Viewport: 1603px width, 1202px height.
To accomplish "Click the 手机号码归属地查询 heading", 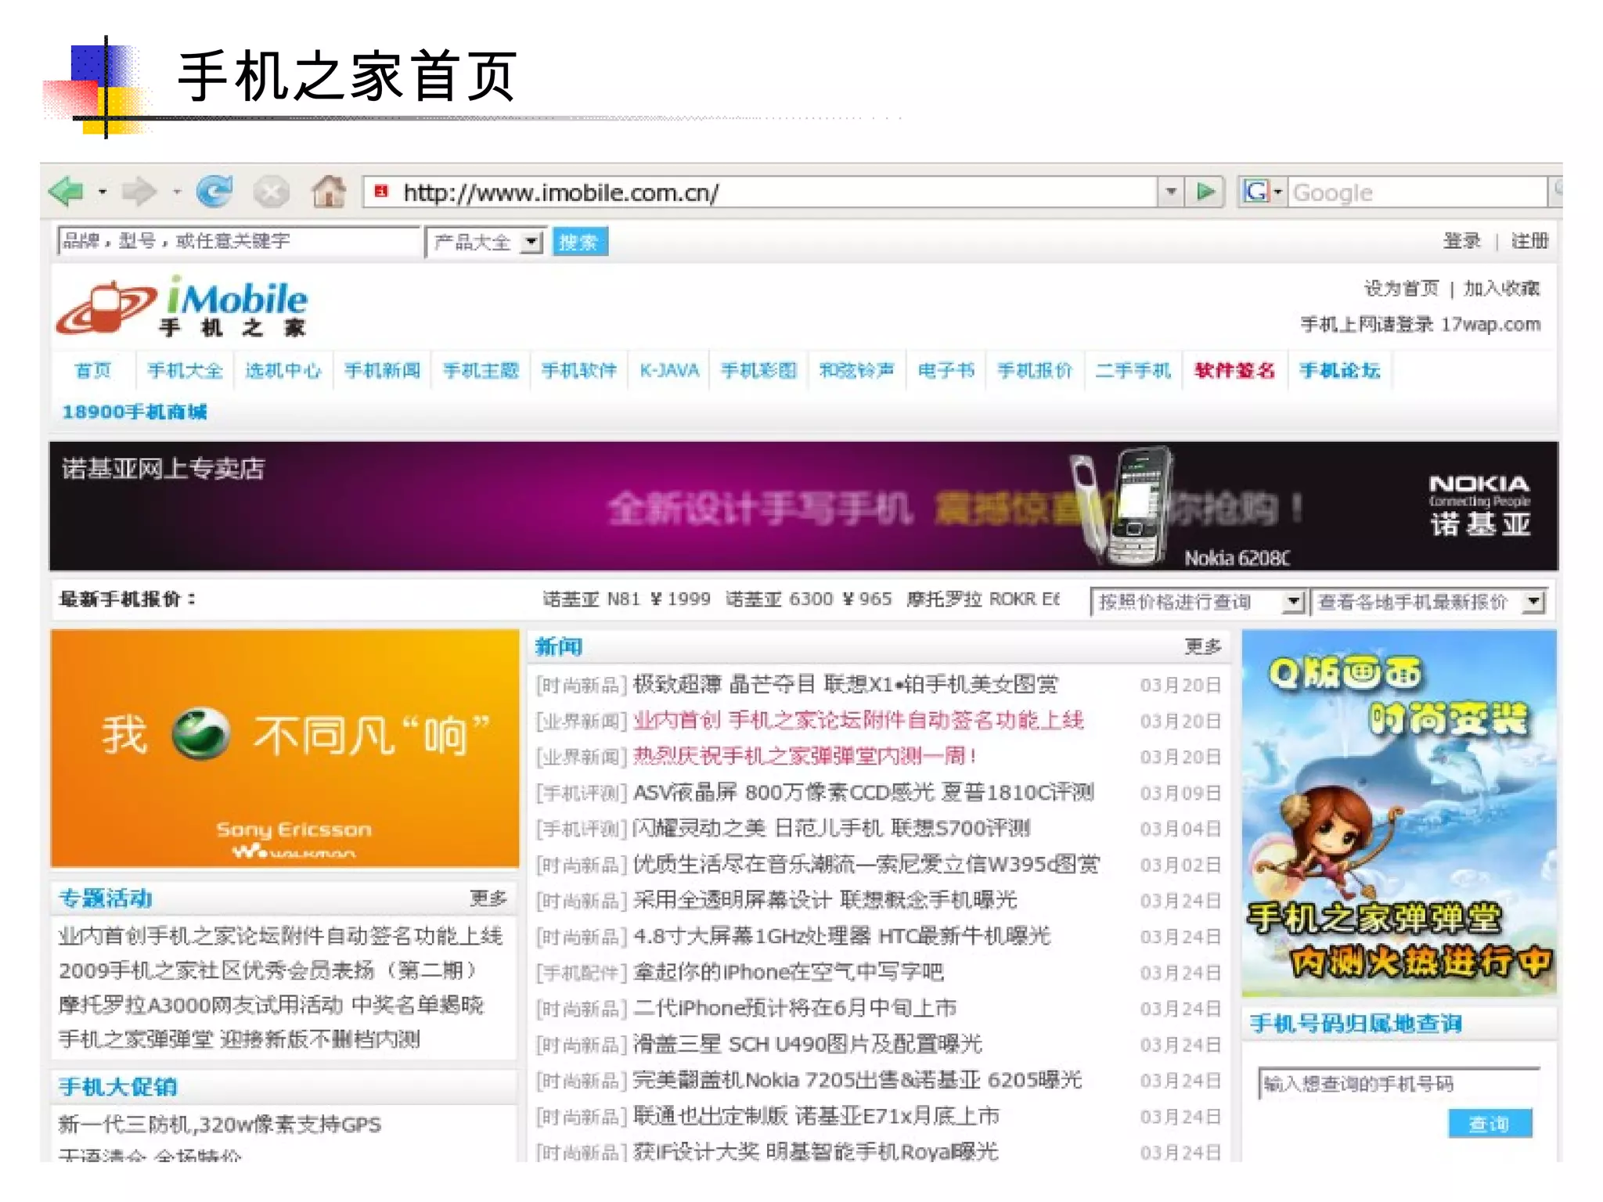I will pos(1356,1023).
